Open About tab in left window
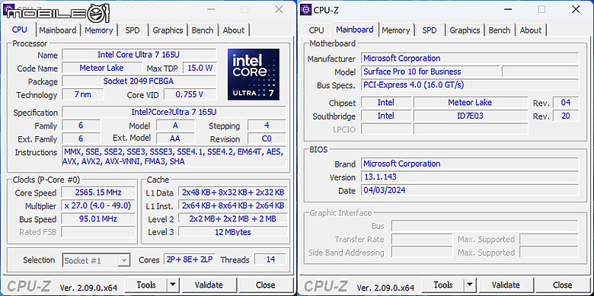Image resolution: width=594 pixels, height=296 pixels. [x=234, y=30]
